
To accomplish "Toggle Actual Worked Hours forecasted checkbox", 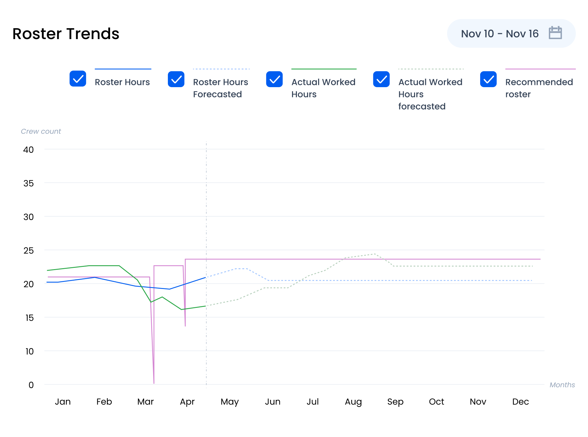I will (381, 79).
